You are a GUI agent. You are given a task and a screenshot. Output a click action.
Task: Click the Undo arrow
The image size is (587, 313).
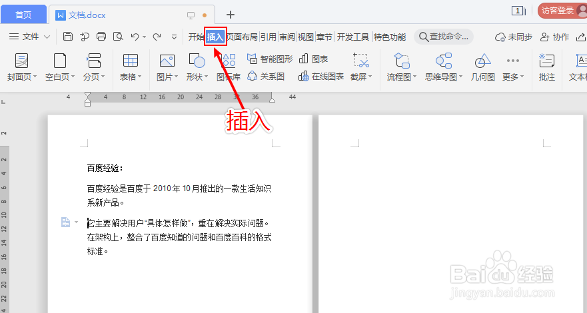coord(135,37)
